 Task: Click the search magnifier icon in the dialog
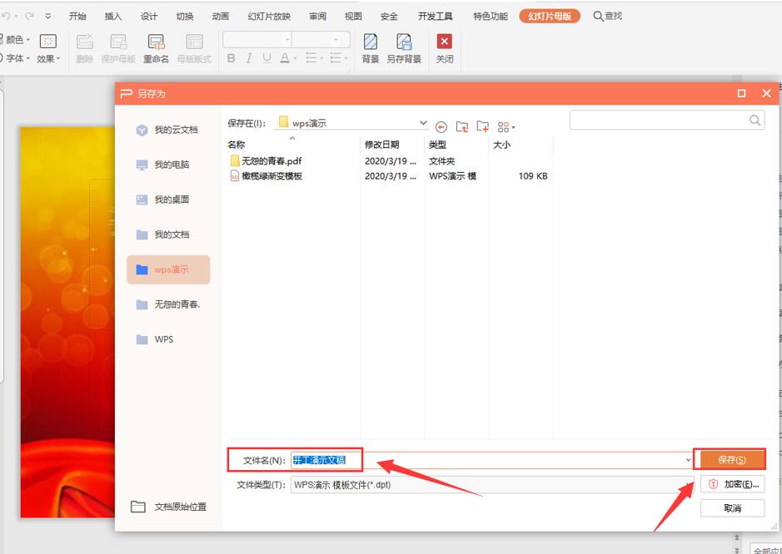tap(755, 120)
